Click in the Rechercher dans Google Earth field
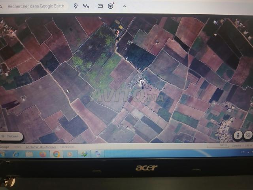 pyautogui.click(x=36, y=6)
